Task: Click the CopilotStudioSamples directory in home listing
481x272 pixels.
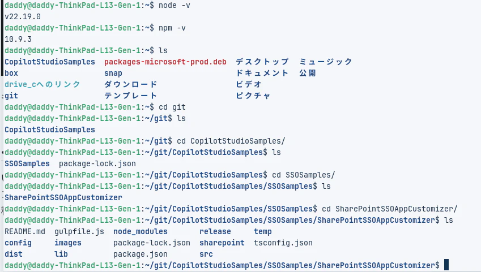Action: pos(50,62)
